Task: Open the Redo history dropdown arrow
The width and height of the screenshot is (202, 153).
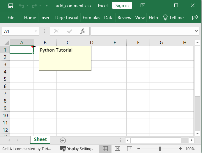Action: (x=40, y=6)
